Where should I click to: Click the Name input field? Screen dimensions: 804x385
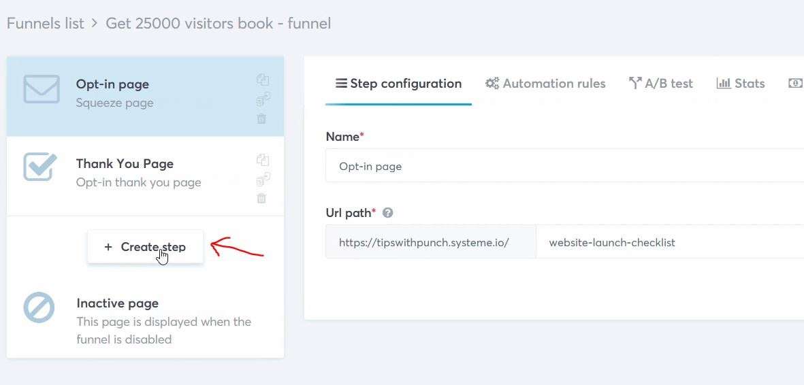(564, 165)
